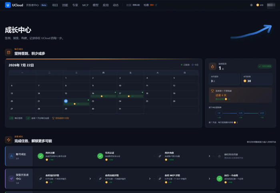Click the 账号成长 user profile icon
This screenshot has width=280, height=193.
point(12,156)
